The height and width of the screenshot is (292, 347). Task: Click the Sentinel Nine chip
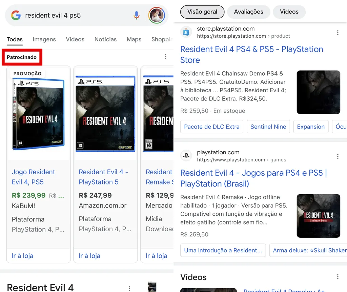click(268, 127)
